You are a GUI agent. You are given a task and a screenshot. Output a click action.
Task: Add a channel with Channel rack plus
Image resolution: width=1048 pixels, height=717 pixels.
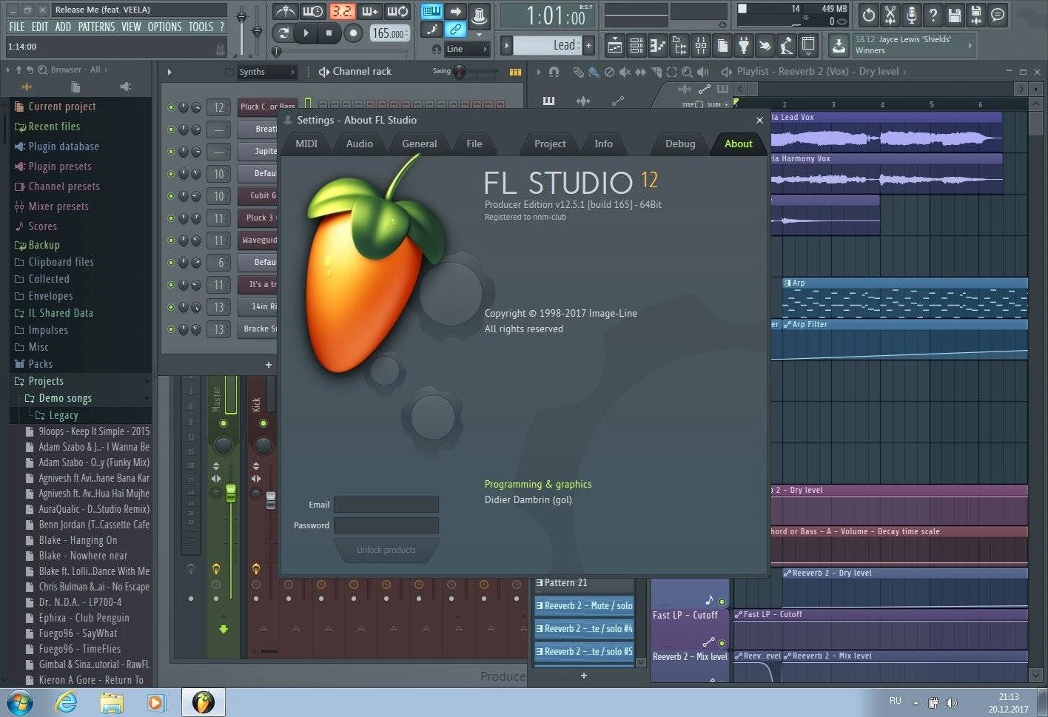coord(269,365)
